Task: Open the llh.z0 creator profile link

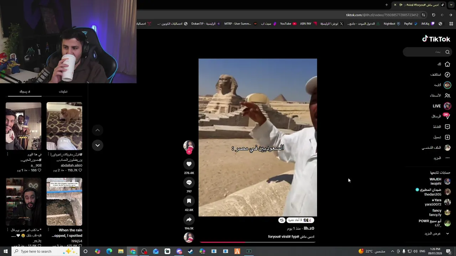Action: 309,229
